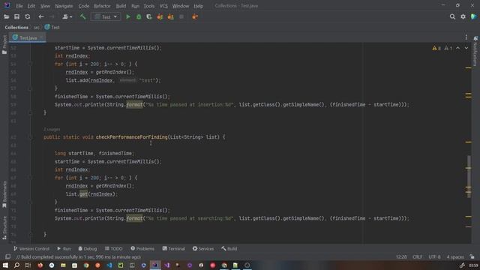Click the Reload/Synchronize toolbar icon
The height and width of the screenshot is (270, 480).
click(28, 16)
